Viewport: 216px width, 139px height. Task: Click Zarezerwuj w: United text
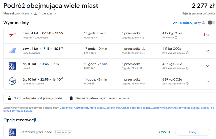point(36,132)
